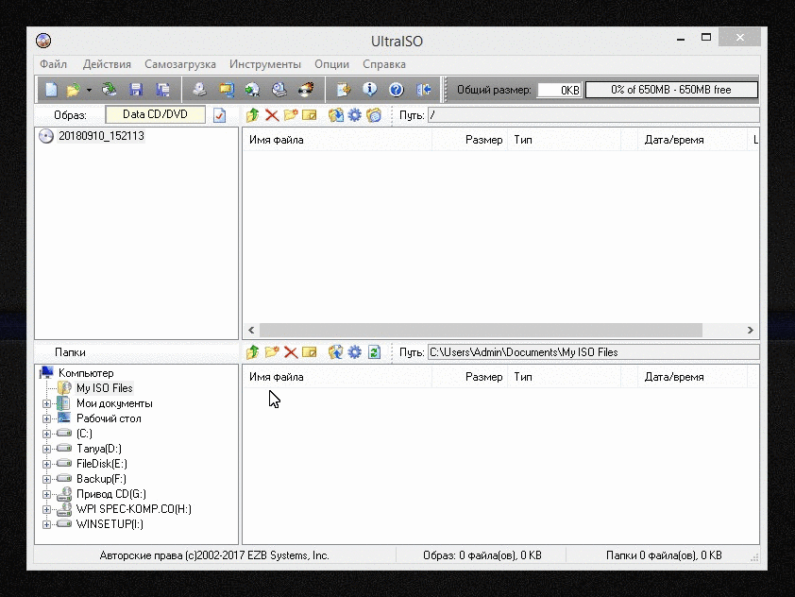Screen dimensions: 795x597
Task: Open the Опции menu
Action: click(331, 64)
